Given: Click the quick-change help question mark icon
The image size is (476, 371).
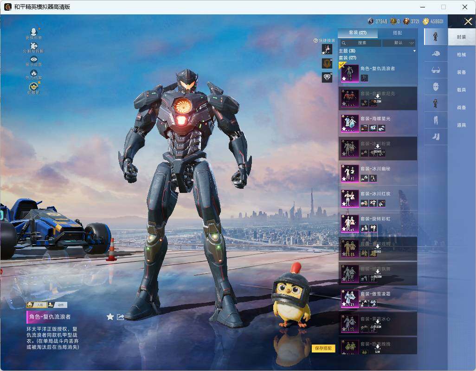Looking at the screenshot, I should pyautogui.click(x=315, y=40).
